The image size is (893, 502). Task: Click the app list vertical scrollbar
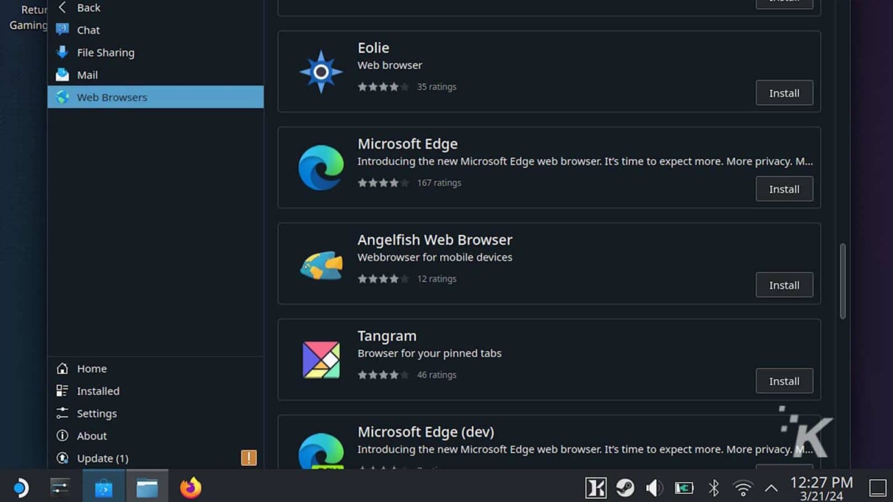842,281
